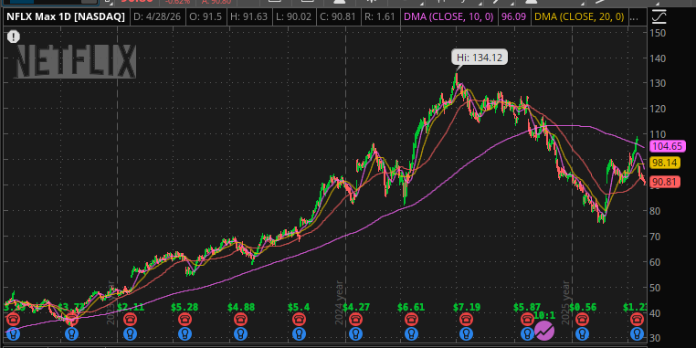Open the lightbulb event icon below $5.28
This screenshot has height=348, width=696.
click(x=185, y=333)
